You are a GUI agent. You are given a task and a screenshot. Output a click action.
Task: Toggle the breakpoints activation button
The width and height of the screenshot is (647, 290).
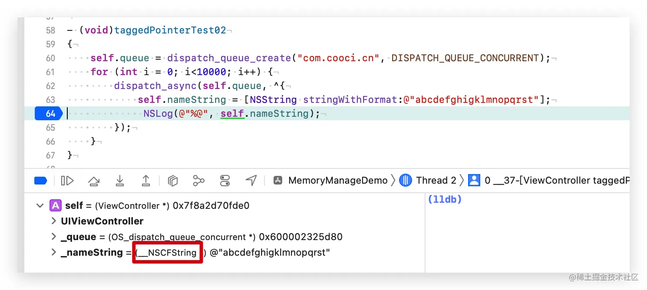pos(40,180)
